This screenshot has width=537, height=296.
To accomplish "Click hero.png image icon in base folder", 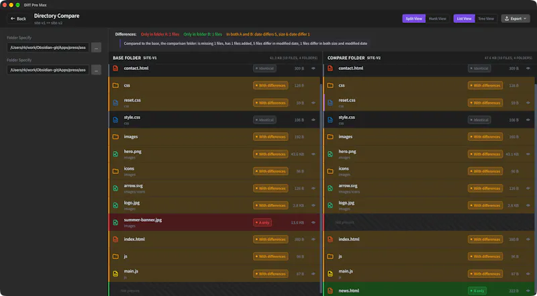I will pyautogui.click(x=115, y=154).
